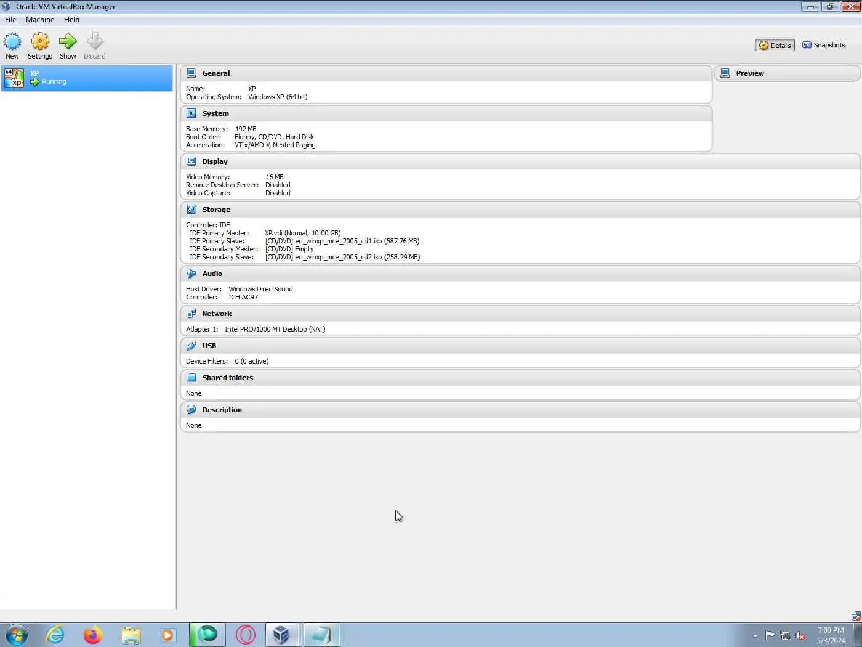The height and width of the screenshot is (647, 862).
Task: Click the volume muted tray icon
Action: click(x=800, y=635)
